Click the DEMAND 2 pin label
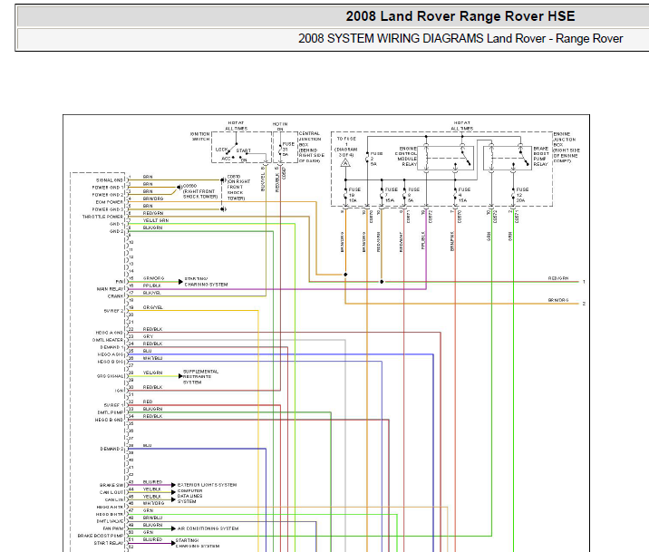The width and height of the screenshot is (649, 552). [111, 449]
